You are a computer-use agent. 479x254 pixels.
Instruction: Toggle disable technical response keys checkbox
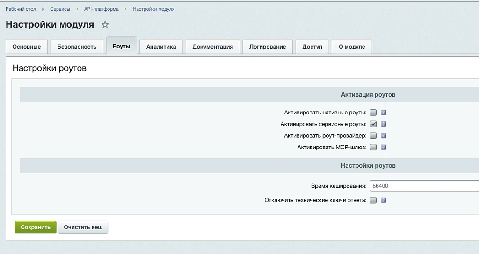373,200
